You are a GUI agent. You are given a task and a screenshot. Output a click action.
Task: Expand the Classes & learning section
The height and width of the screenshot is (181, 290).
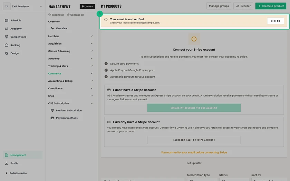pyautogui.click(x=70, y=51)
